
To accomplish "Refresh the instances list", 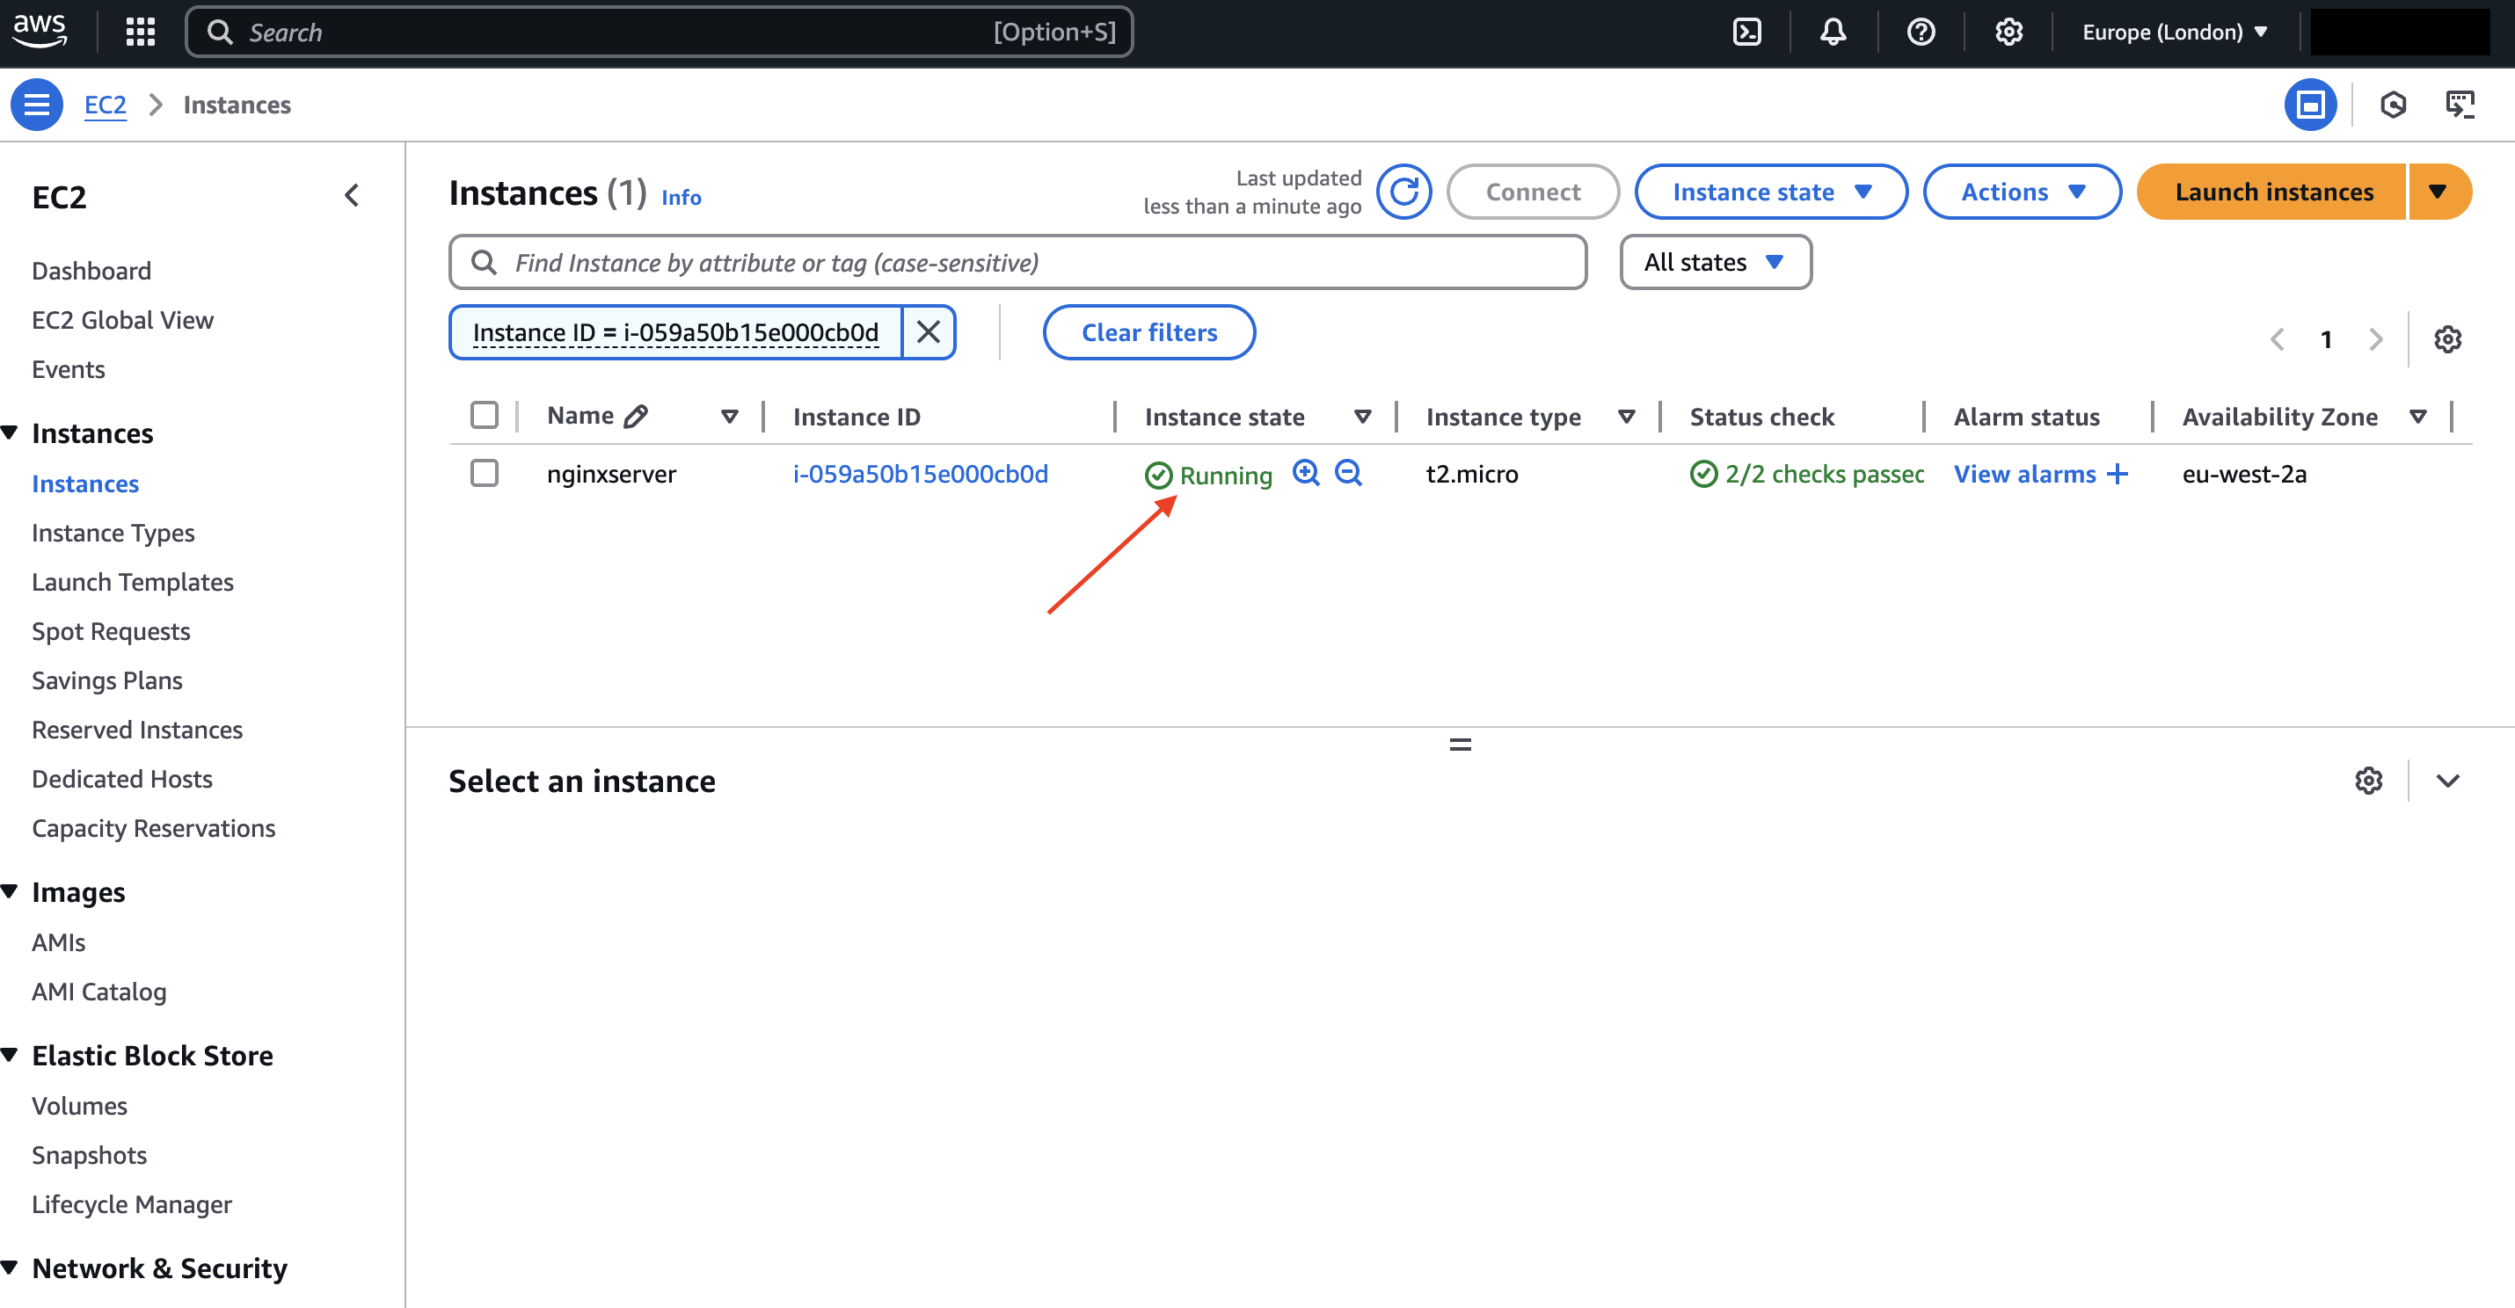I will coord(1404,192).
